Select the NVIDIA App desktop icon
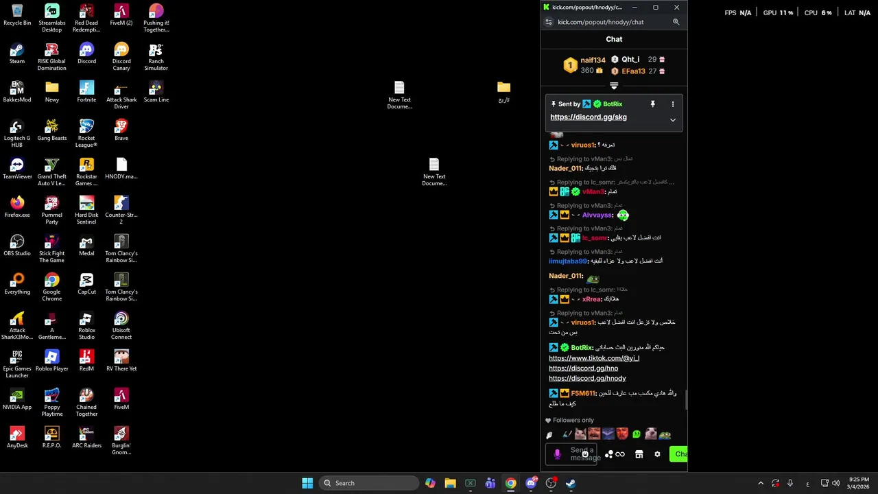The image size is (878, 494). (x=17, y=399)
